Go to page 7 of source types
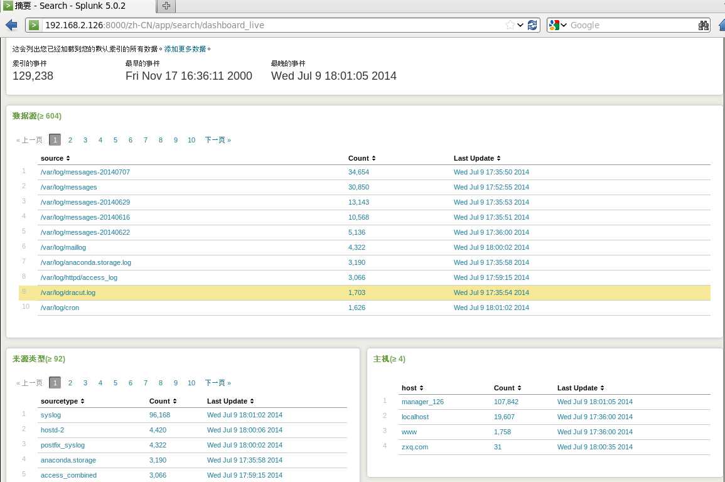The width and height of the screenshot is (725, 482). (145, 383)
